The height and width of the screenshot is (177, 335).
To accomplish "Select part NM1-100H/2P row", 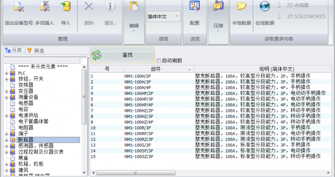I will pos(211,76).
